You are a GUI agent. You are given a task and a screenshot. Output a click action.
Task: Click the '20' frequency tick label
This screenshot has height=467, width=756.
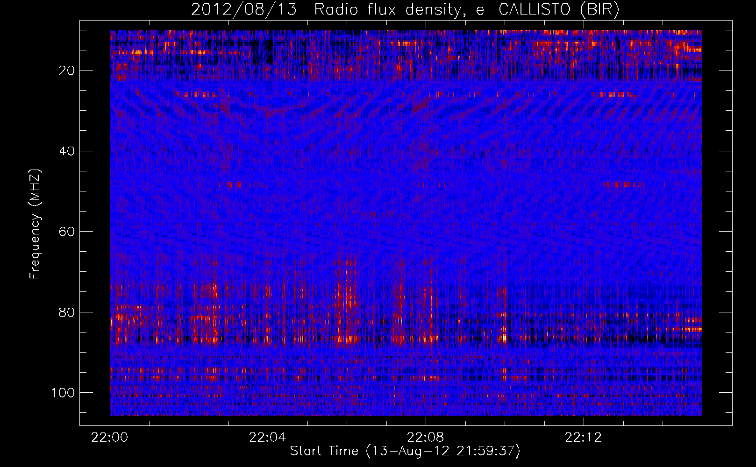(67, 71)
